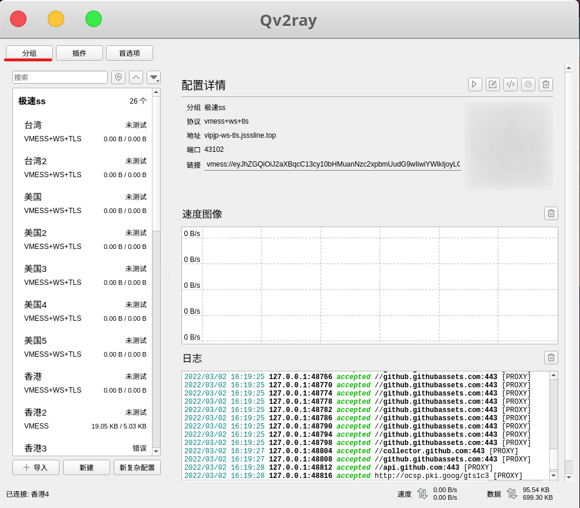Collapse all groups with the up chevron
The height and width of the screenshot is (508, 580).
136,77
